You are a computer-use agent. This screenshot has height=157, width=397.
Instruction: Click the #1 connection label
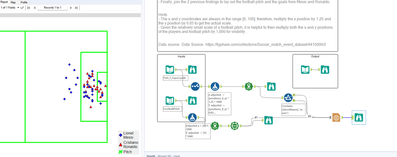coord(256,117)
